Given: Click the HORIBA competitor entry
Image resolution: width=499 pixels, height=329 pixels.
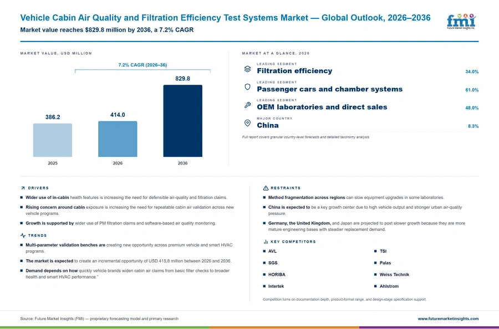Looking at the screenshot, I should [277, 275].
